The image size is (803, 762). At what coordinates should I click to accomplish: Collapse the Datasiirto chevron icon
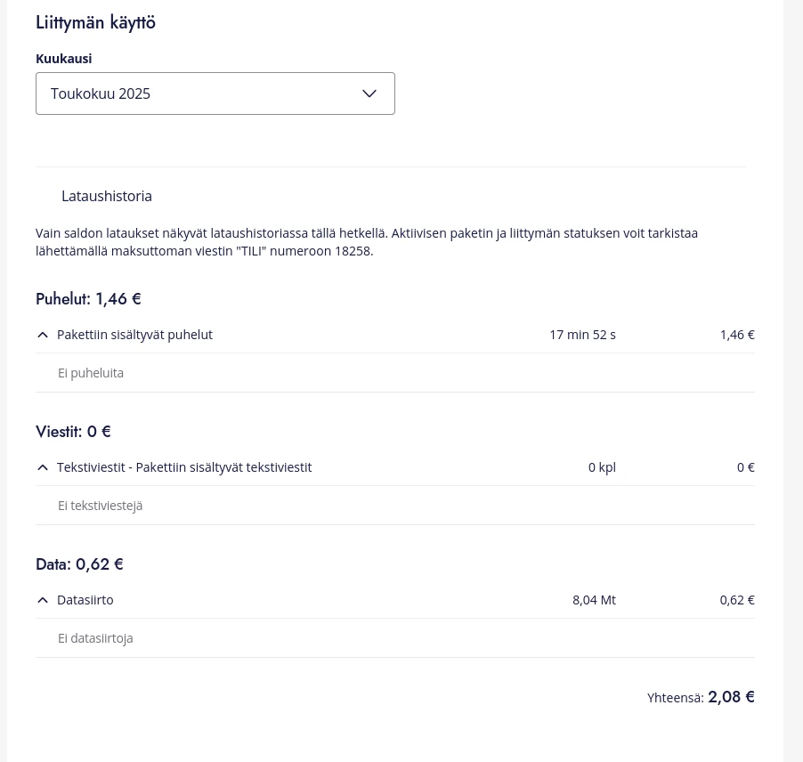point(43,600)
